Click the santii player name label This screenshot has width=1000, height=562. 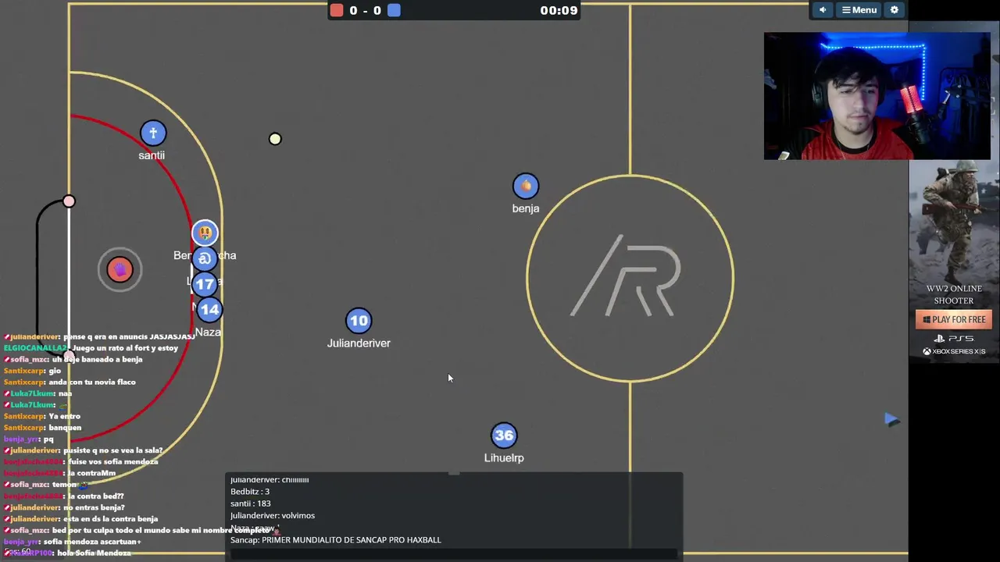pos(152,155)
